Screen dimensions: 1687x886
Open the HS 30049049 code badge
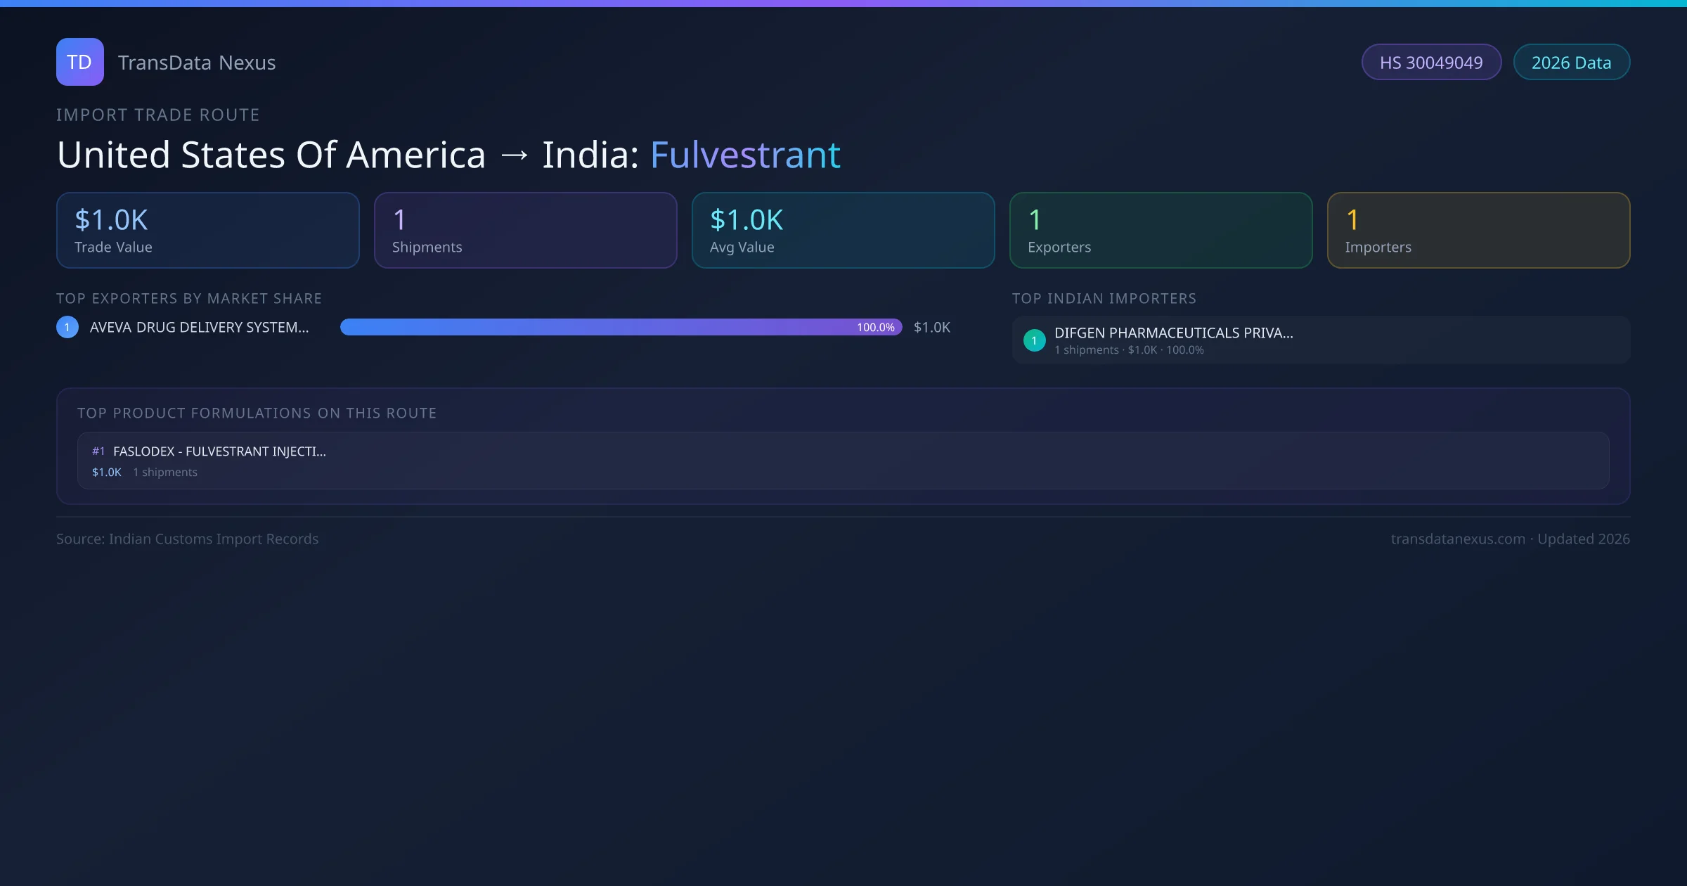click(1431, 62)
